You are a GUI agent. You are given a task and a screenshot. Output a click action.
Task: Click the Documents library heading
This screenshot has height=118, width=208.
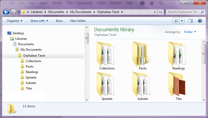point(114,29)
